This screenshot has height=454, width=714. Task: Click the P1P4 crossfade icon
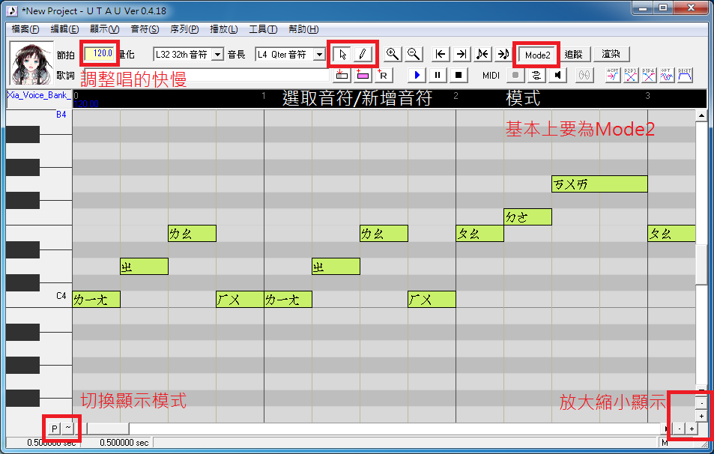(648, 75)
